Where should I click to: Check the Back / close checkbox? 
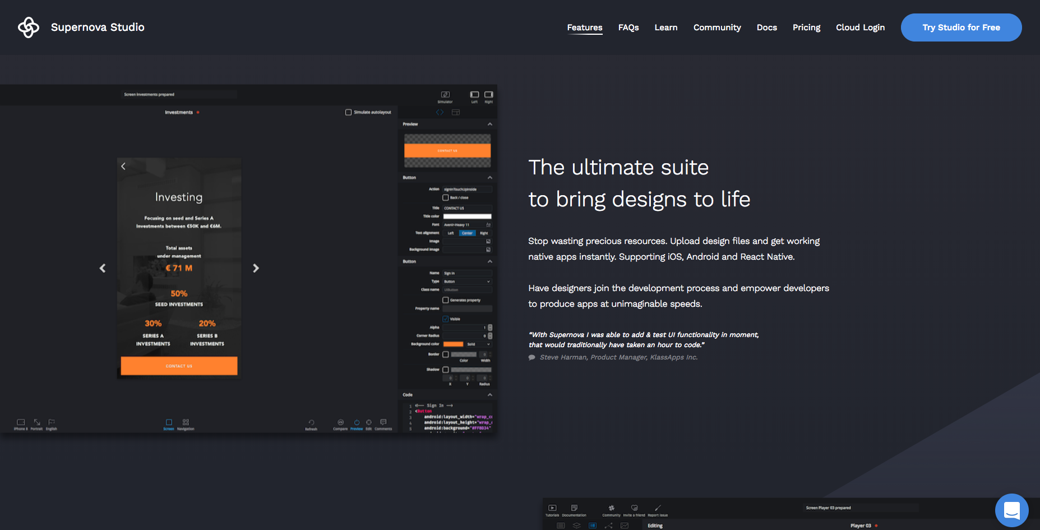446,197
